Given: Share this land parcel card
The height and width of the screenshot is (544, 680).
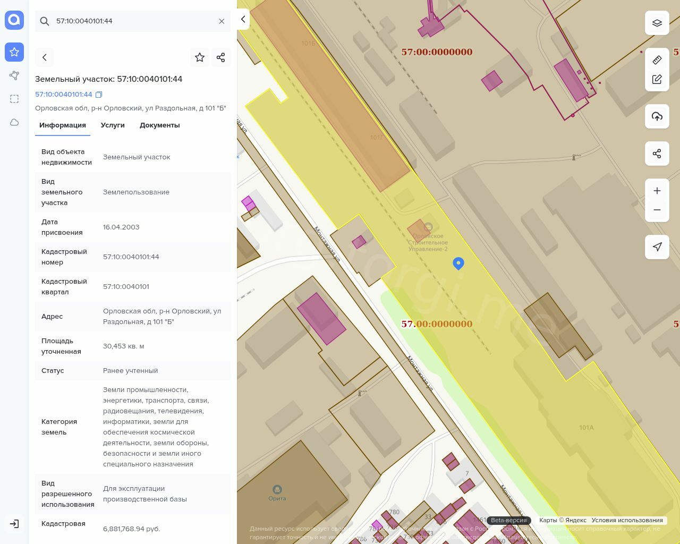Looking at the screenshot, I should [x=221, y=57].
